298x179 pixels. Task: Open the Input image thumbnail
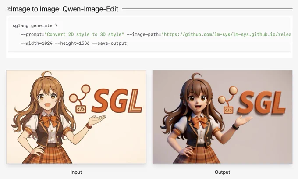point(76,117)
